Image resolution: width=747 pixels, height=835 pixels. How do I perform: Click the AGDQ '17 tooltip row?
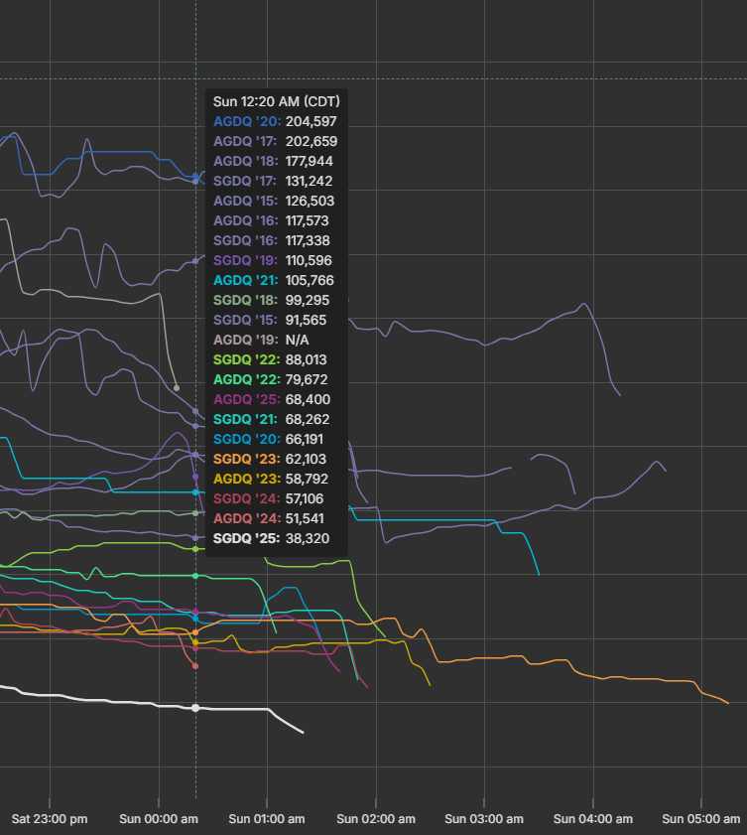coord(275,141)
